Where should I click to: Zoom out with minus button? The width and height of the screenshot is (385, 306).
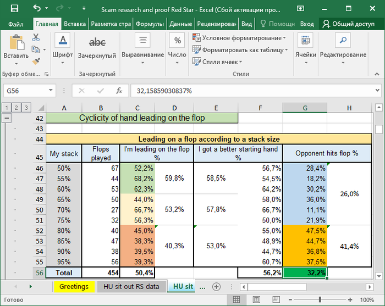tap(290, 299)
